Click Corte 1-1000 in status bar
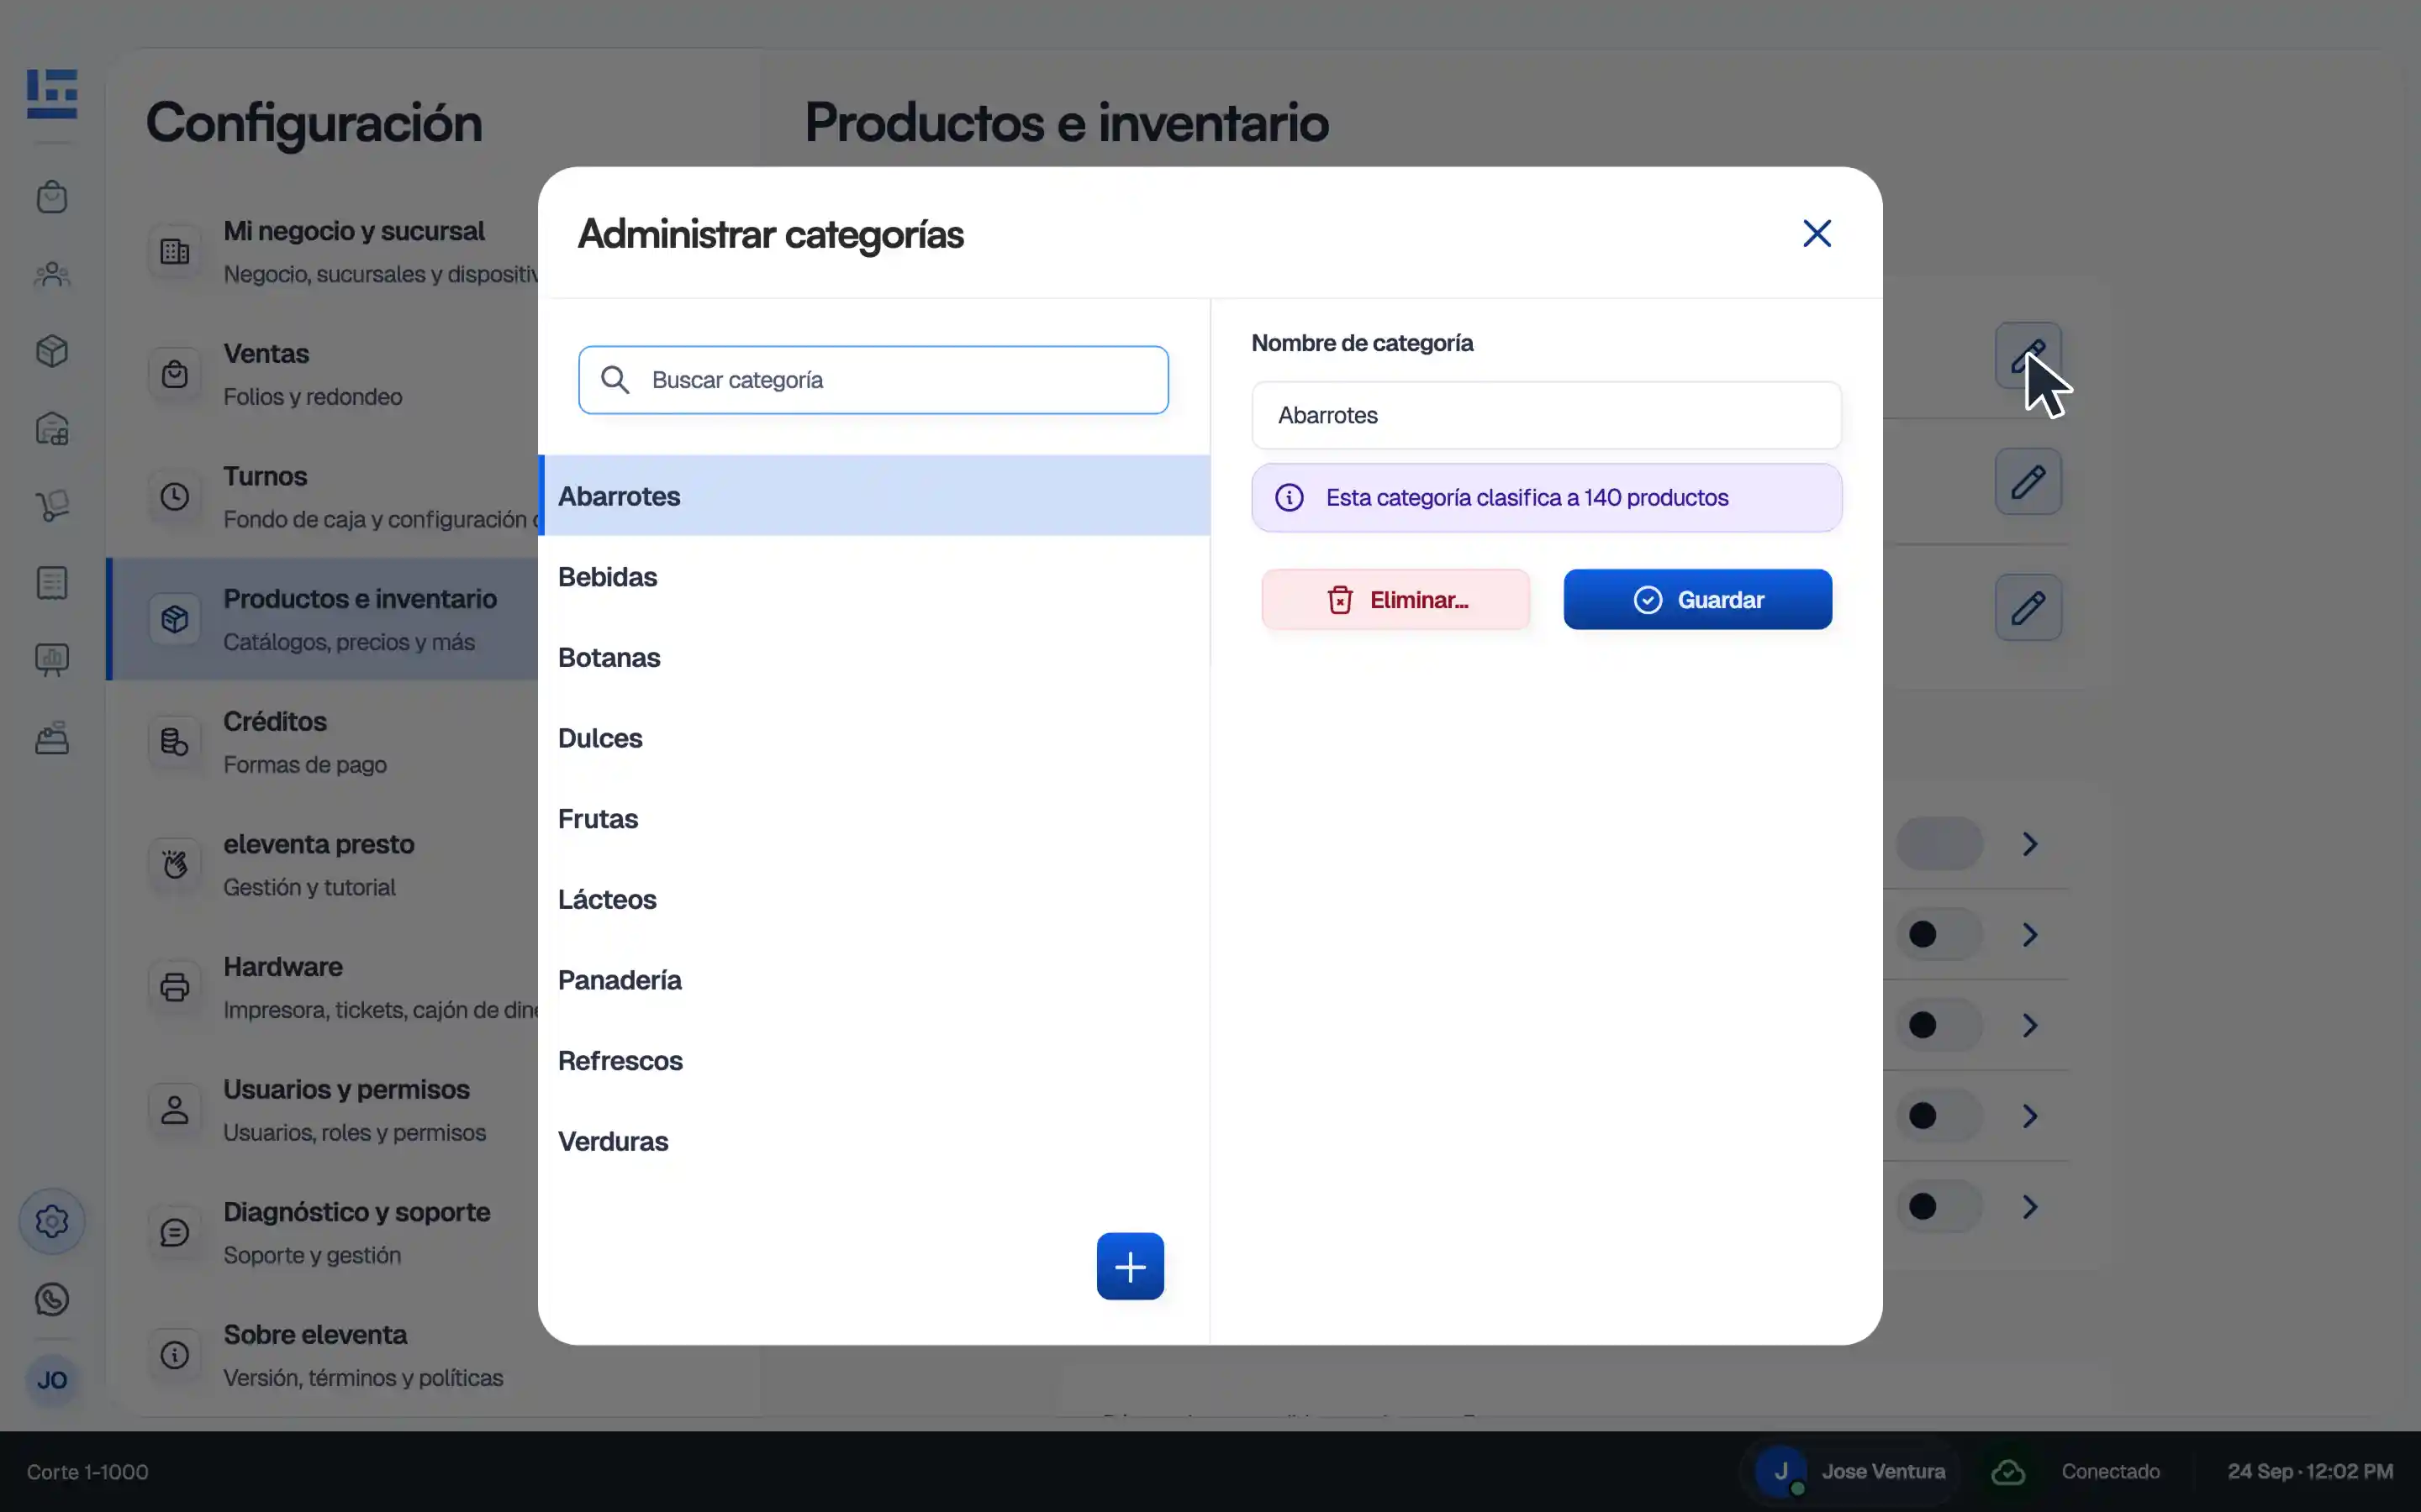The image size is (2421, 1512). 87,1472
